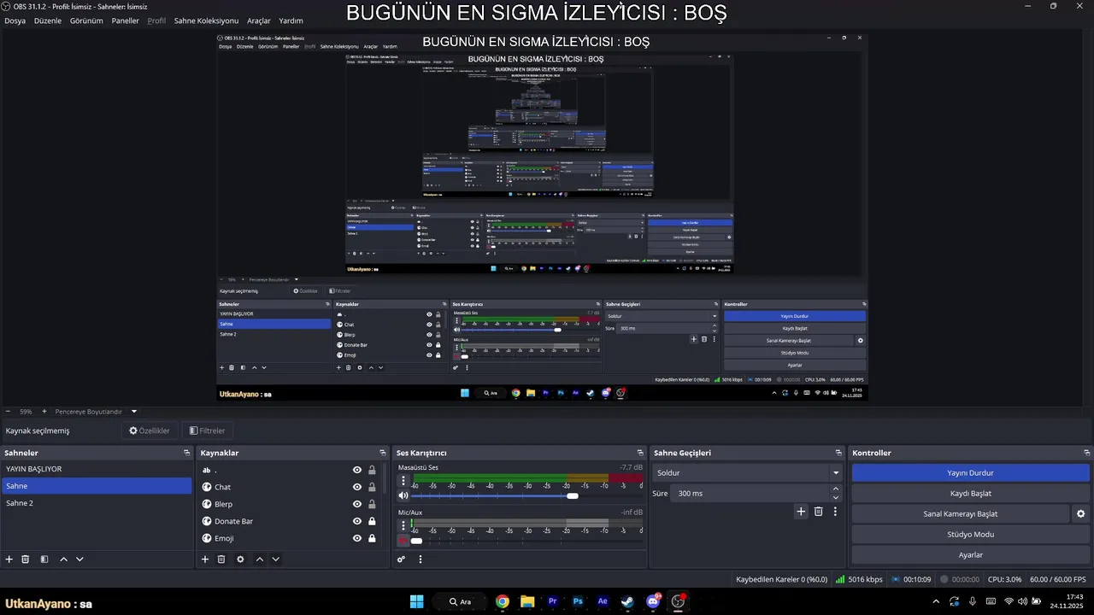1094x615 pixels.
Task: Lock the Chat source
Action: tap(372, 487)
